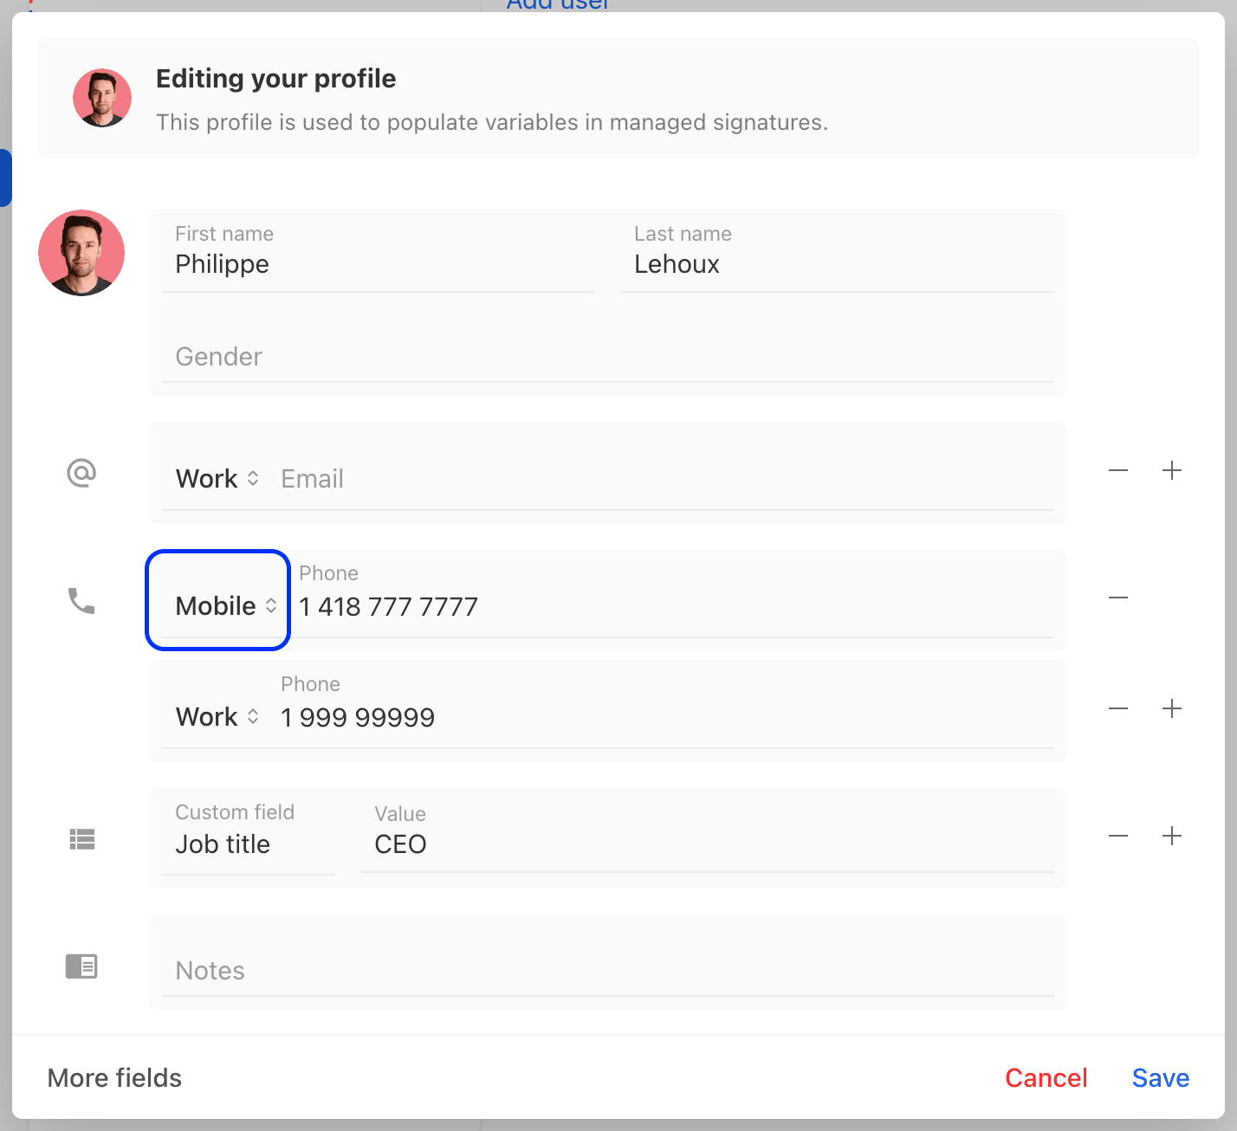Click the Add user link behind the dialog
Image resolution: width=1237 pixels, height=1131 pixels.
pos(558,5)
